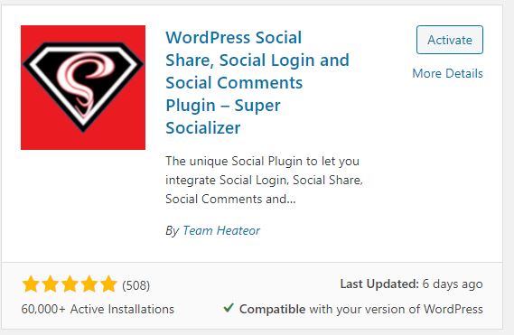
Task: Click the fifth rating star
Action: point(108,284)
